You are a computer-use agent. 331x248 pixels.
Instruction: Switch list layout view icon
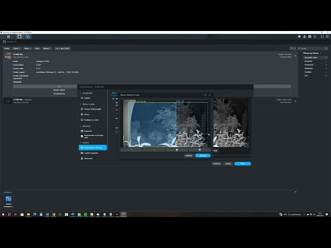292,49
